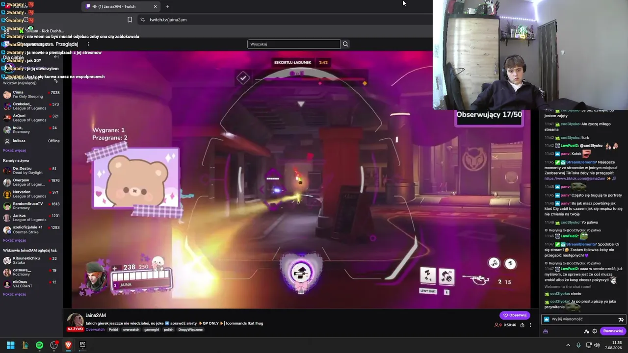Open RandomBruceTV live channel
628x353 pixels.
pos(31,205)
